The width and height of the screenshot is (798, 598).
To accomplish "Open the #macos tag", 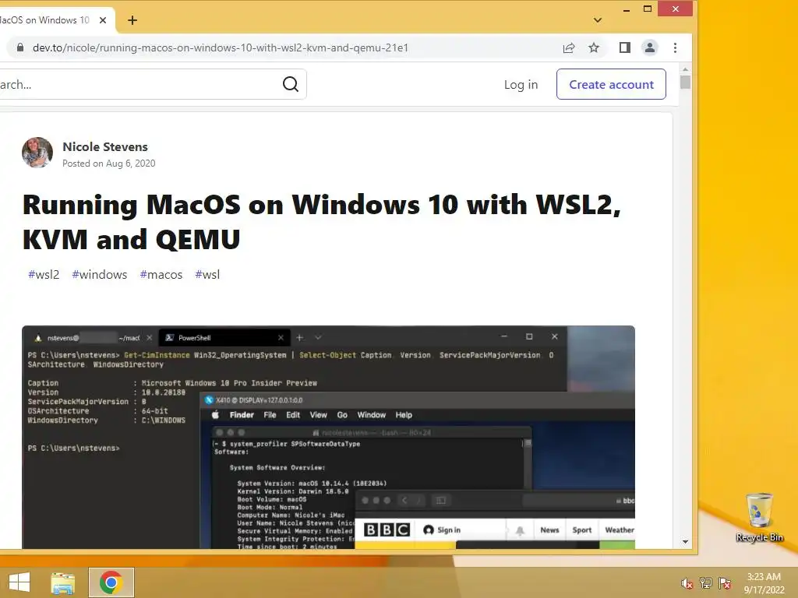I will pos(161,275).
